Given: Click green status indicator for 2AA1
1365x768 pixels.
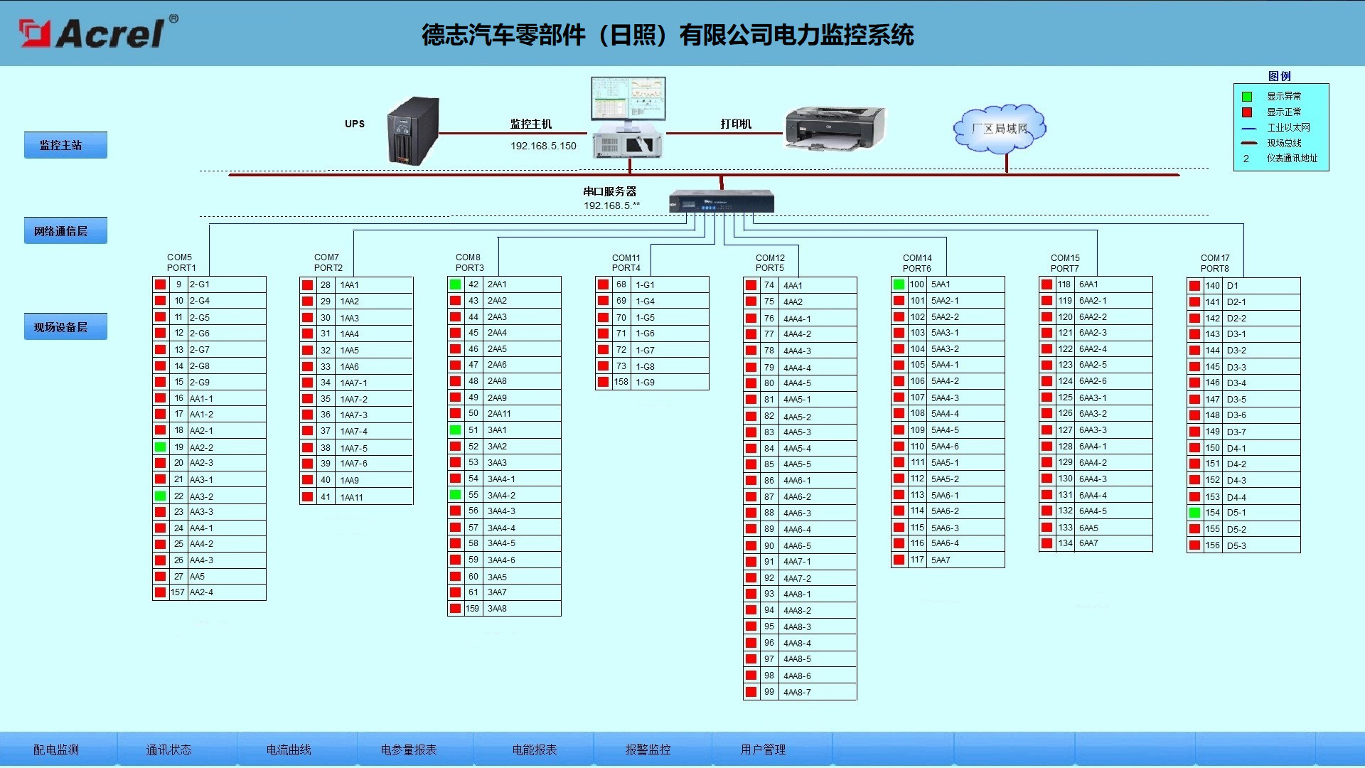Looking at the screenshot, I should tap(456, 284).
